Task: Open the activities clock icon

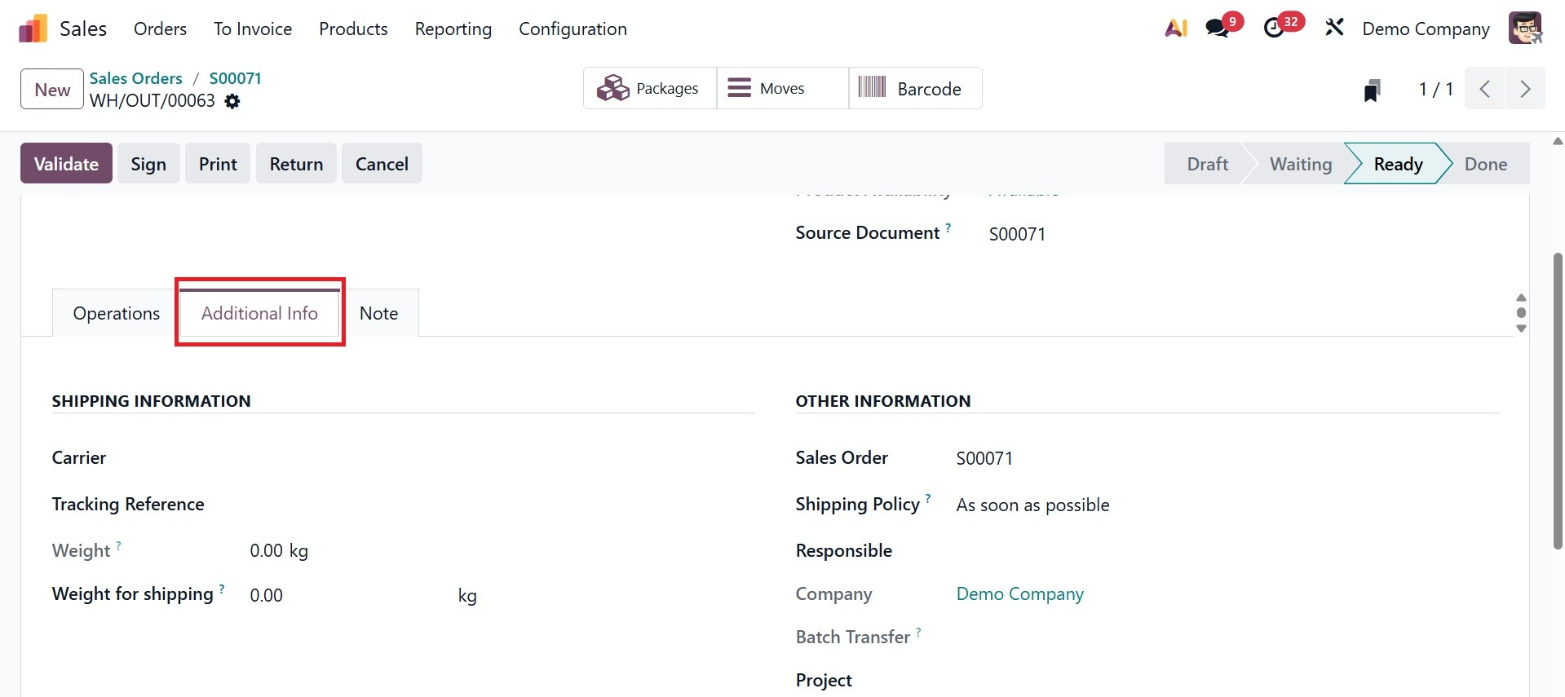Action: 1274,29
